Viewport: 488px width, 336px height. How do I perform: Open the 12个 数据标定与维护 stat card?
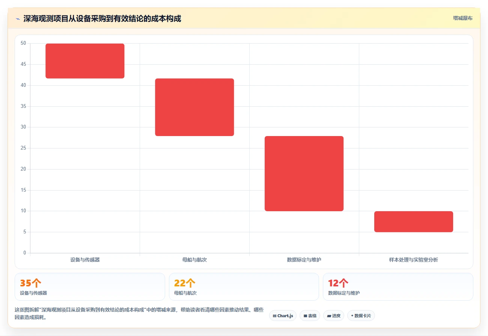[x=398, y=287]
